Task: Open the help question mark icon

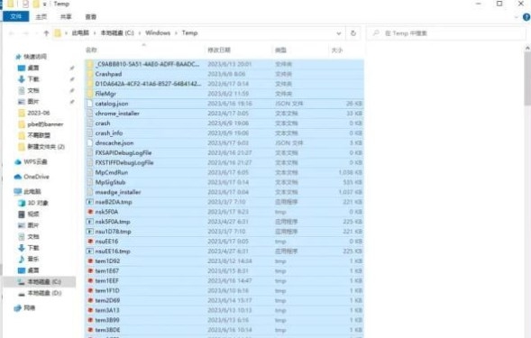Action: coord(526,17)
